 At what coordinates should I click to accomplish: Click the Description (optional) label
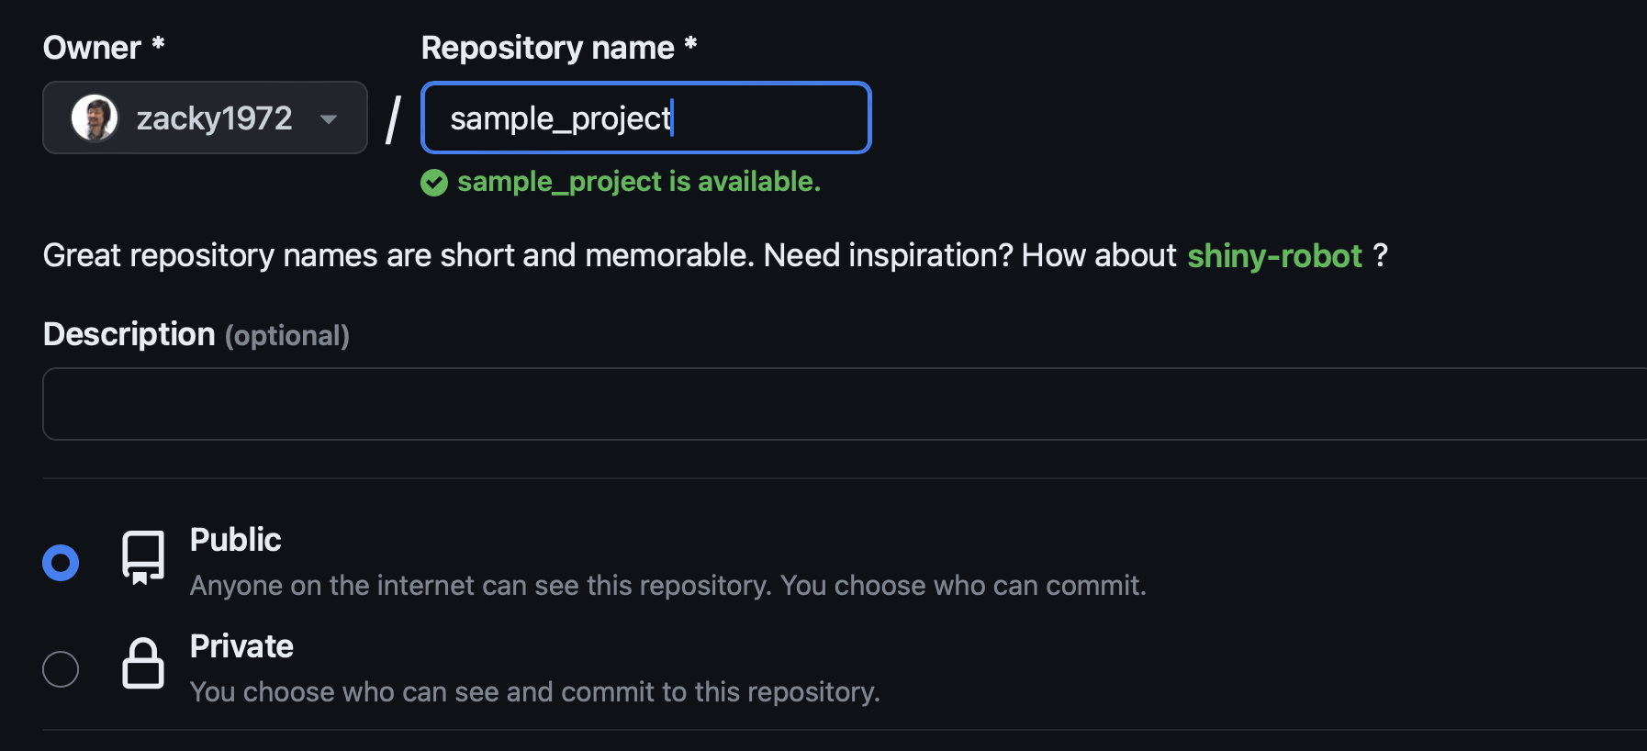tap(196, 335)
